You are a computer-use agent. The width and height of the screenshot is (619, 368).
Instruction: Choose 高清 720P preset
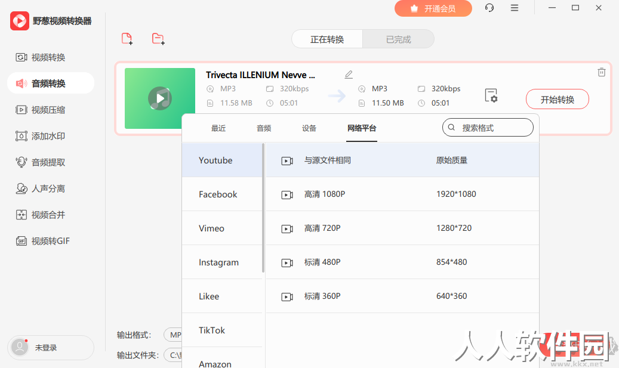click(x=403, y=228)
